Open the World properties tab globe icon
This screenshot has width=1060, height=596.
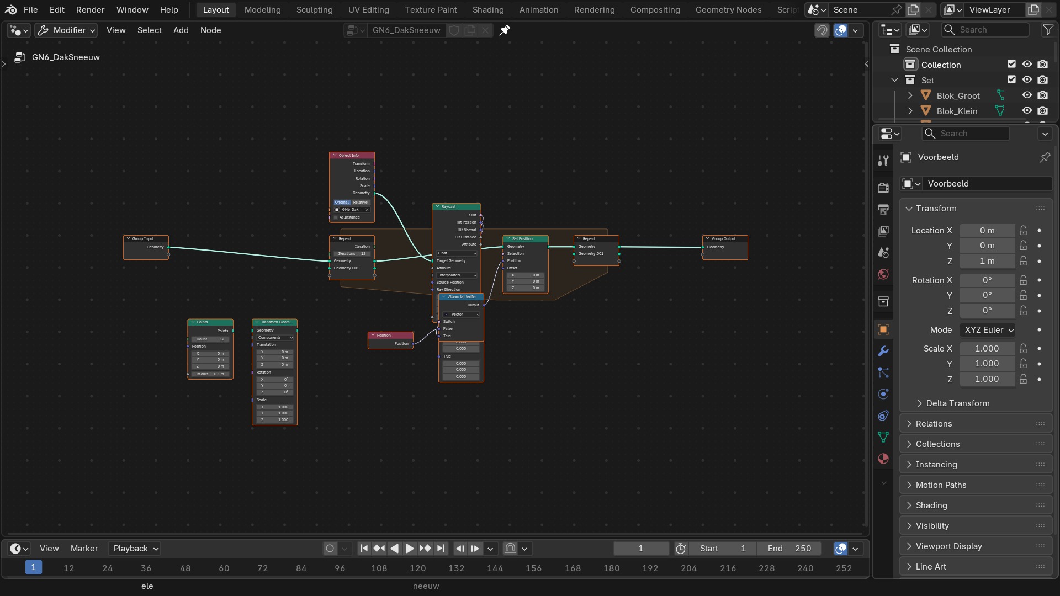click(x=883, y=274)
